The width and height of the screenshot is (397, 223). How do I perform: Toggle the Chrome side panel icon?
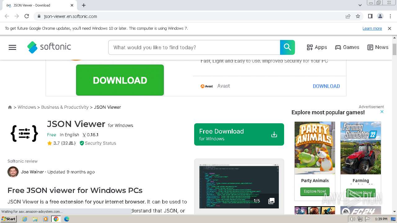(x=370, y=16)
